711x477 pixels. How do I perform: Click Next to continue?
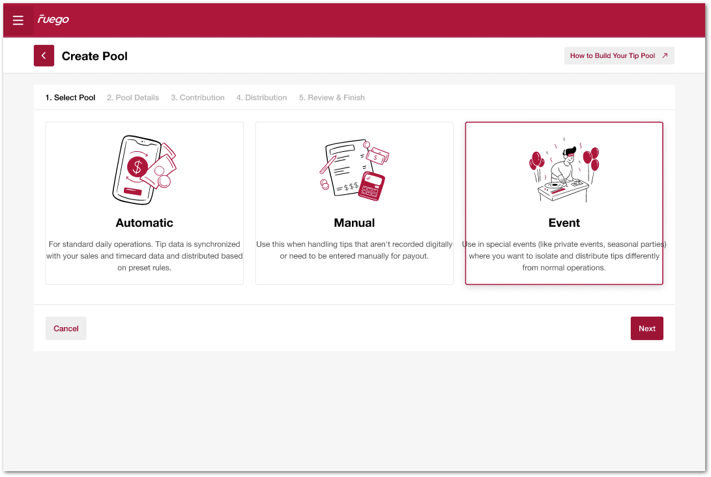click(646, 328)
